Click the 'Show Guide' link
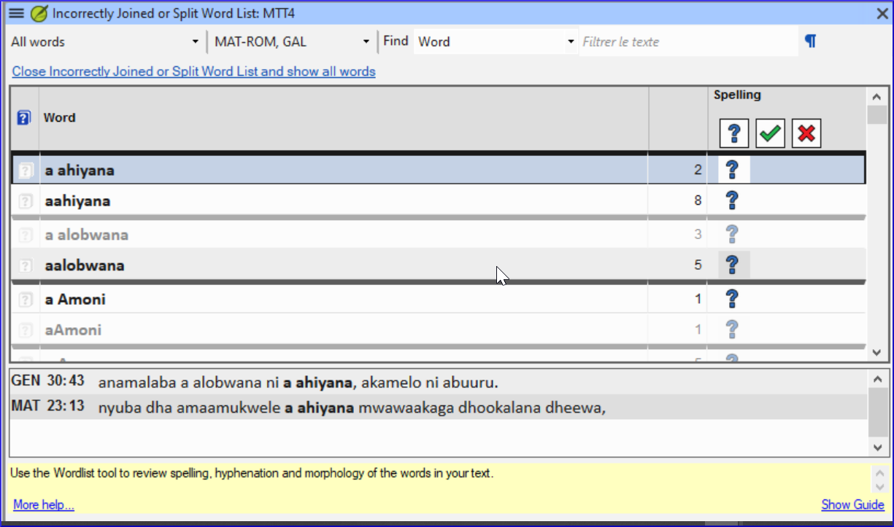This screenshot has height=527, width=894. (852, 504)
